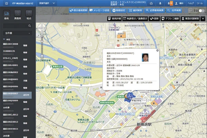Expand the toolbar overflow arrow

click(204, 18)
